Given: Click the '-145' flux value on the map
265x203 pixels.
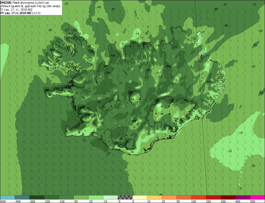Looking at the screenshot, I should pos(209,82).
